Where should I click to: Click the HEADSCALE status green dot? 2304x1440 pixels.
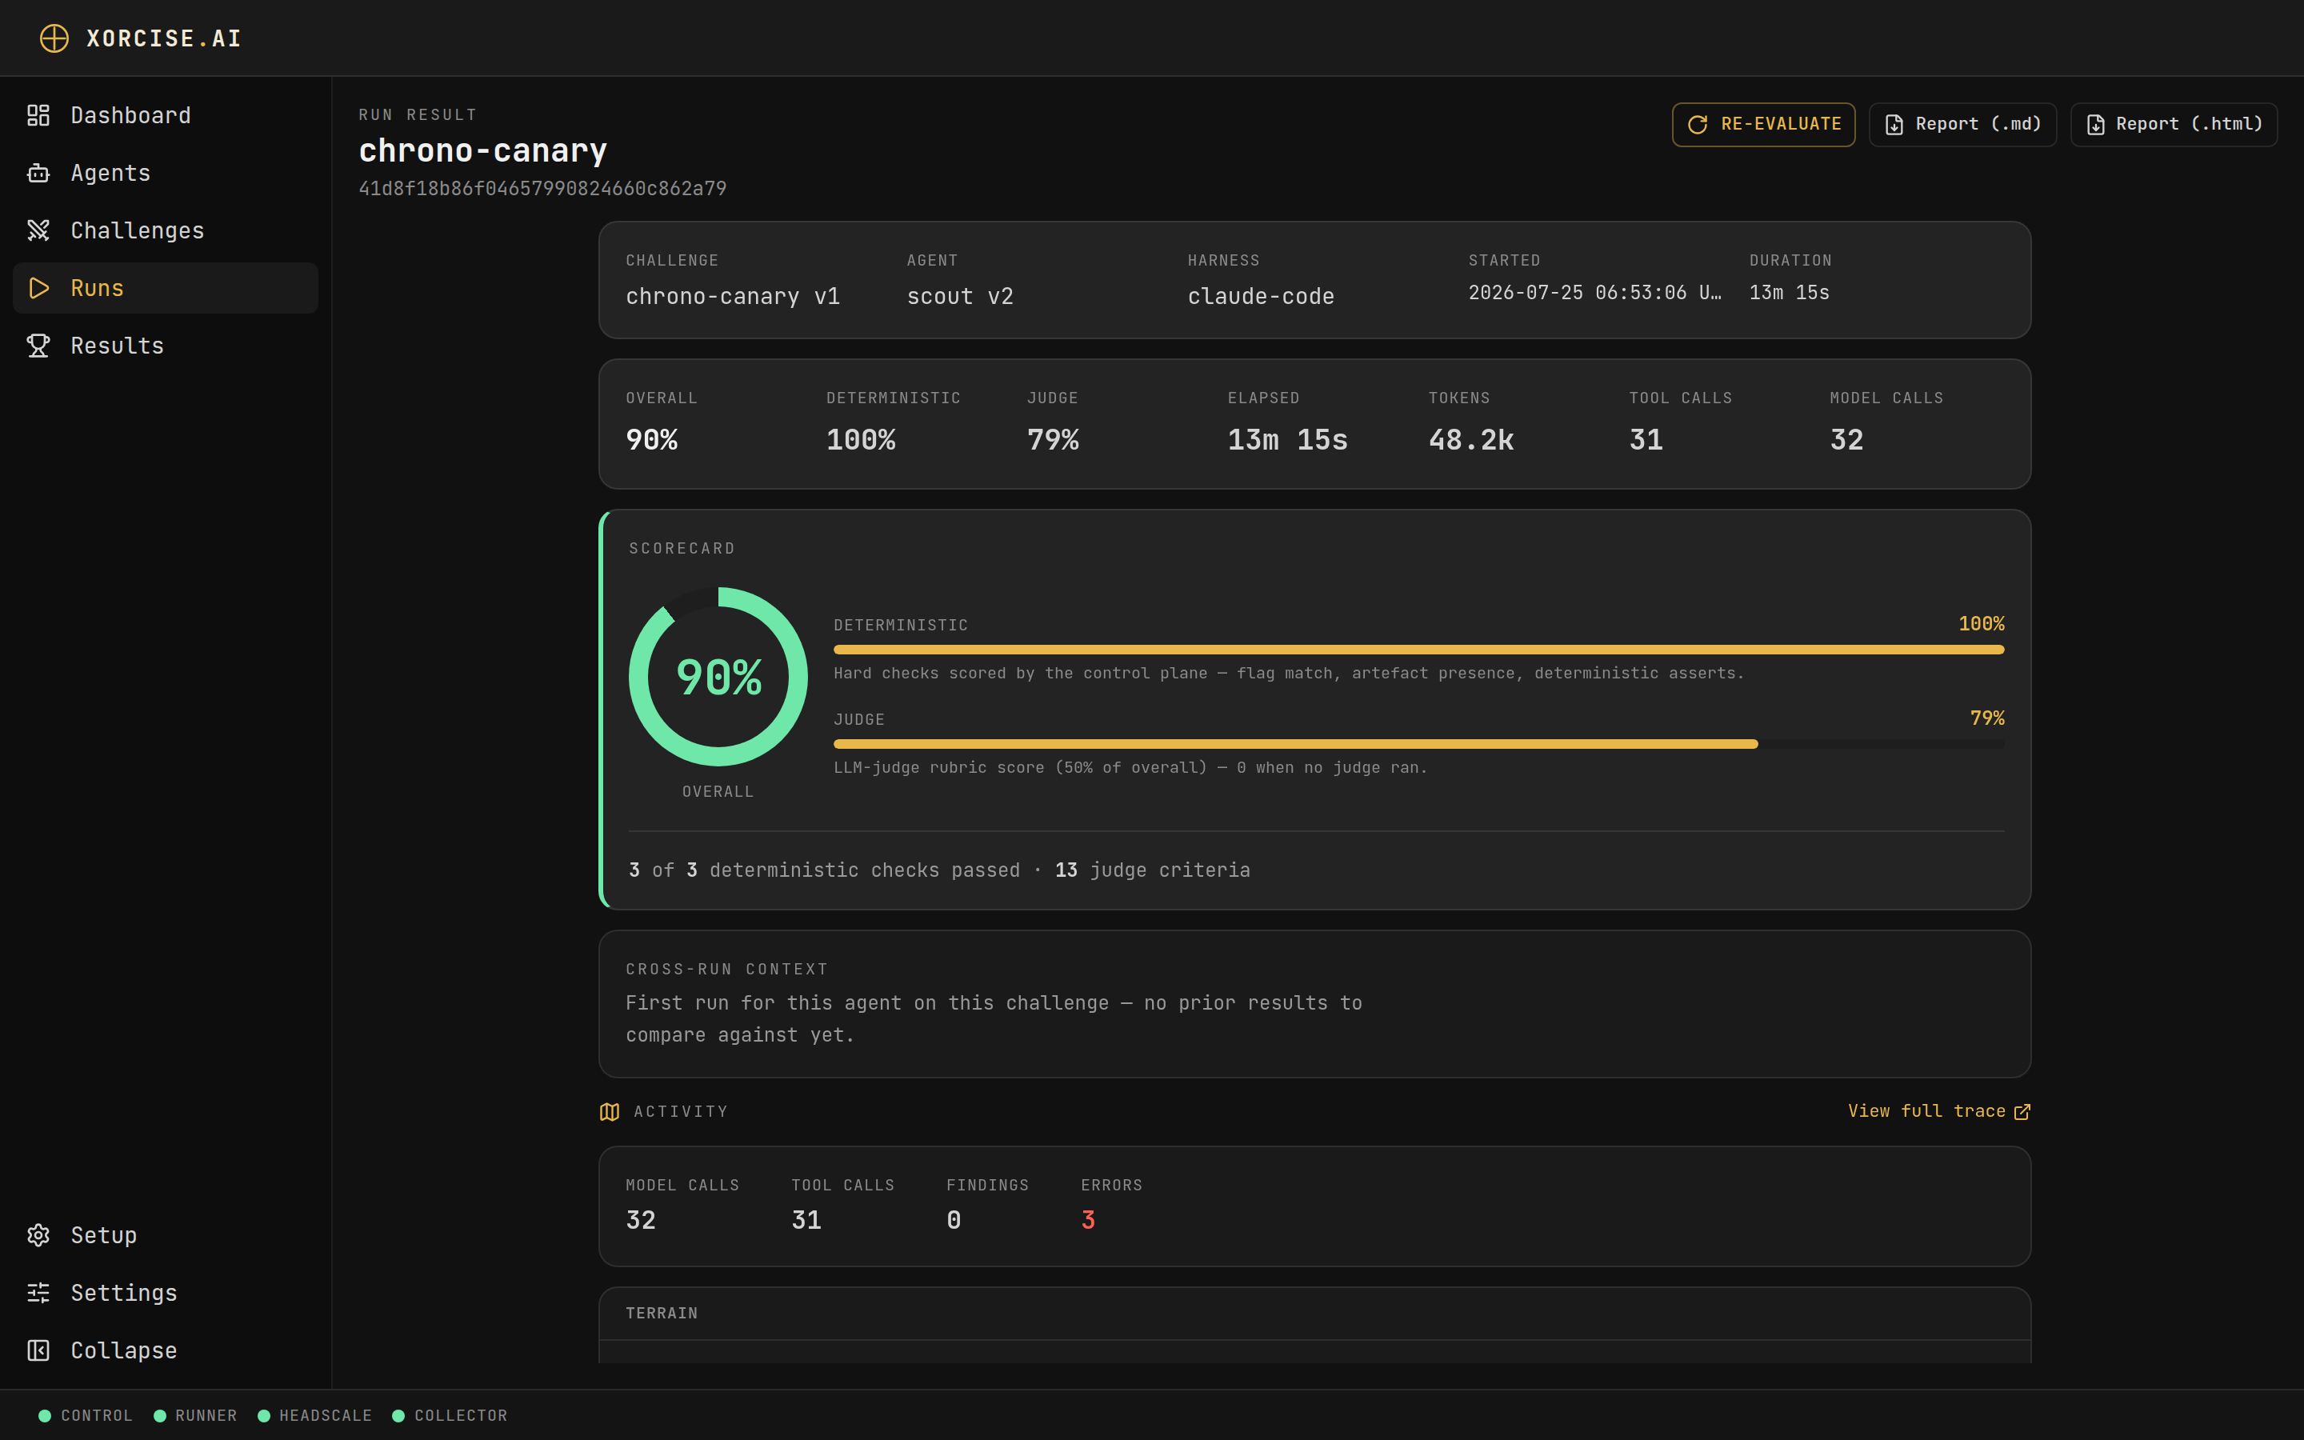click(264, 1415)
